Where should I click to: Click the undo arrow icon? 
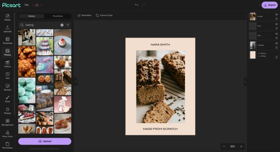[x=136, y=5]
